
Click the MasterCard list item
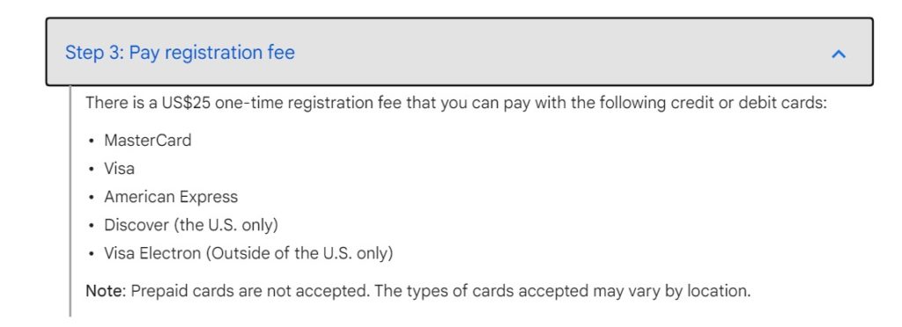[147, 141]
